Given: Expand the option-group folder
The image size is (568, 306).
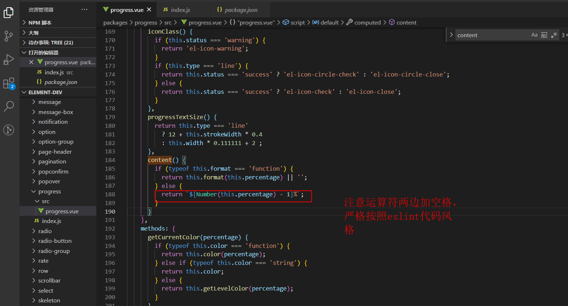Looking at the screenshot, I should tap(58, 142).
